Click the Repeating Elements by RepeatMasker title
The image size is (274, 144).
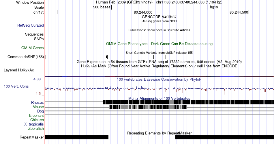pos(159,133)
